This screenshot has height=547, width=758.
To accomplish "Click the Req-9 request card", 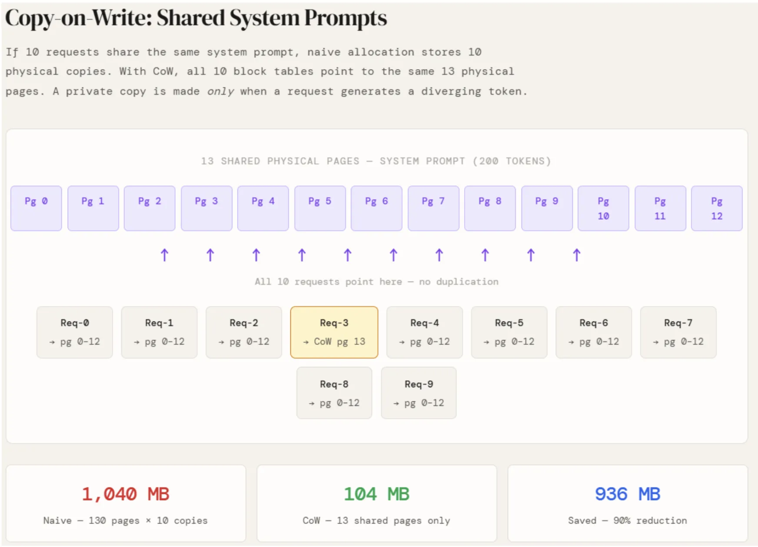I will pyautogui.click(x=419, y=393).
